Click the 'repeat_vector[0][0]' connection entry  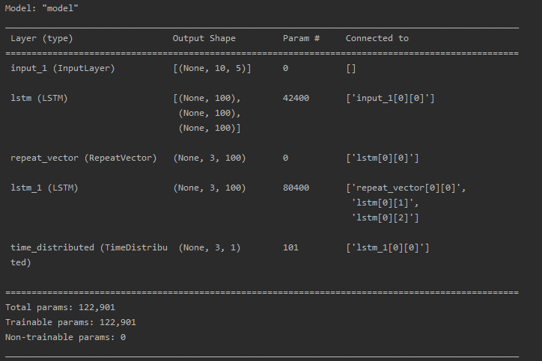click(x=405, y=188)
